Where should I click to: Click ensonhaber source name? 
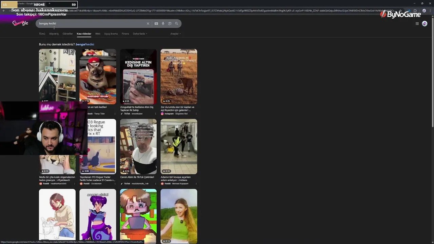[137, 114]
